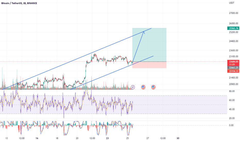The width and height of the screenshot is (240, 141).
Task: Click the RSI 80.00 scale label
Action: point(232,91)
